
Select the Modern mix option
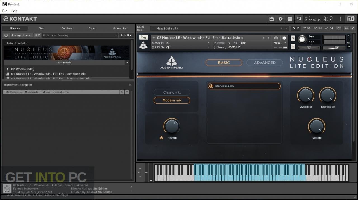(x=172, y=101)
